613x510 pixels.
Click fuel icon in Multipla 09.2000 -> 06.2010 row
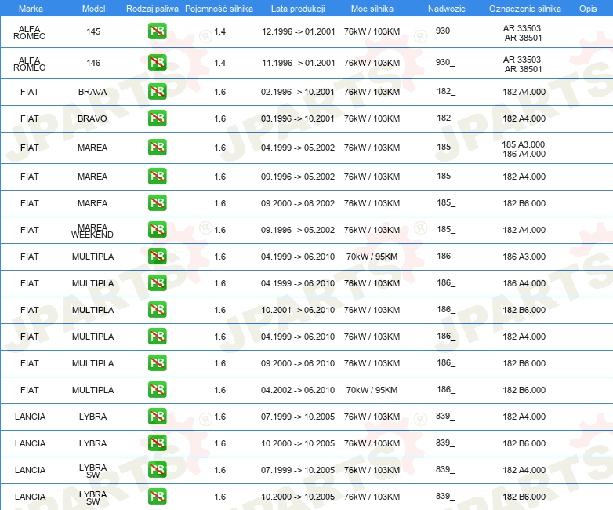pos(157,362)
